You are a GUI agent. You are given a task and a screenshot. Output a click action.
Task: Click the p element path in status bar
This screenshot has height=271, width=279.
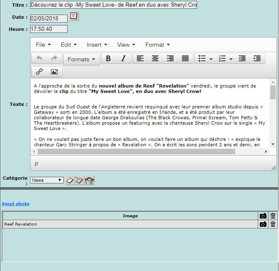(36, 163)
